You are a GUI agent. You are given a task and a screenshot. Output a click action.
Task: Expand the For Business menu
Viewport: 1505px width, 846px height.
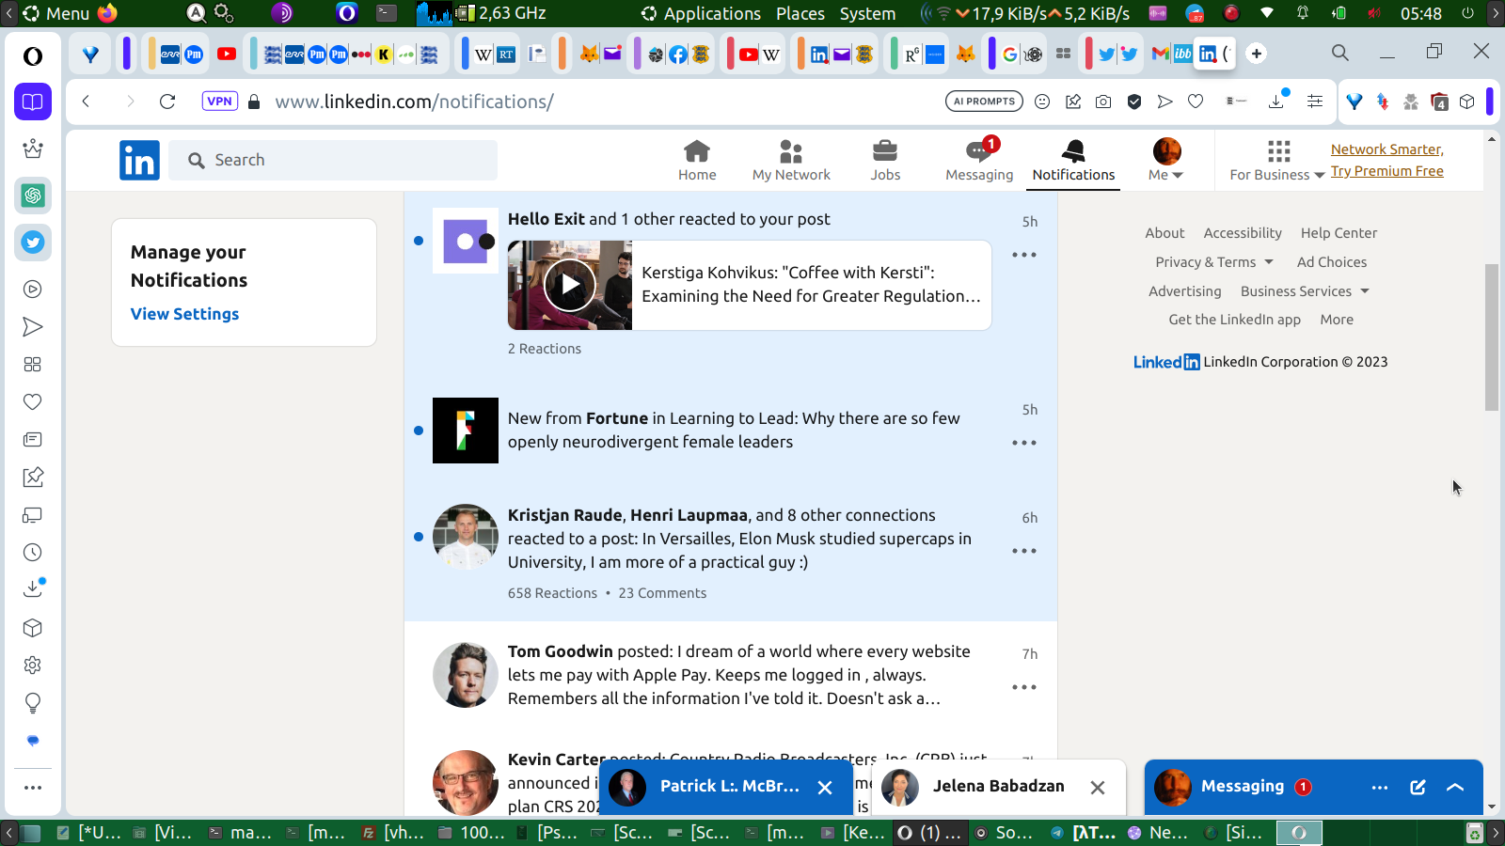(x=1277, y=160)
